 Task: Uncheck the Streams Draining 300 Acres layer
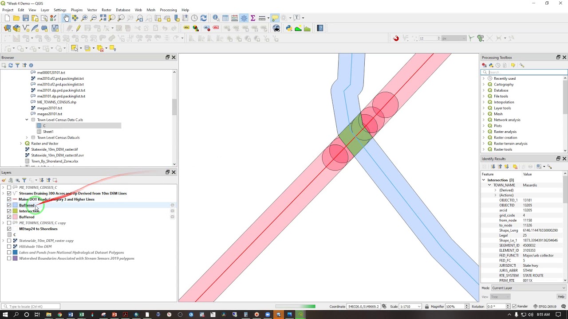tap(9, 193)
